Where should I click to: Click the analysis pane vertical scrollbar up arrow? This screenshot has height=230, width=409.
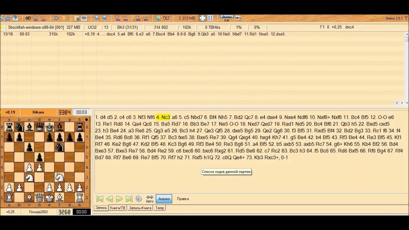pos(406,34)
